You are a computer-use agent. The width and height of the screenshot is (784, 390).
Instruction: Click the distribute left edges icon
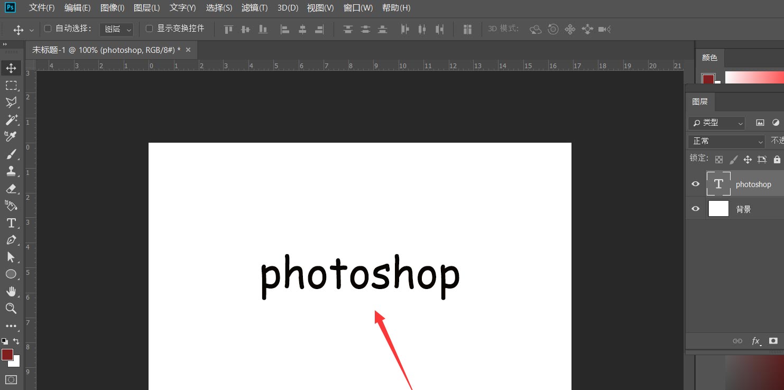(405, 30)
